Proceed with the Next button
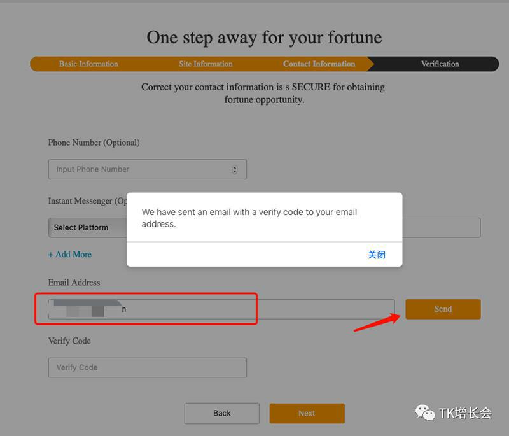Viewport: 509px width, 436px height. [x=307, y=413]
